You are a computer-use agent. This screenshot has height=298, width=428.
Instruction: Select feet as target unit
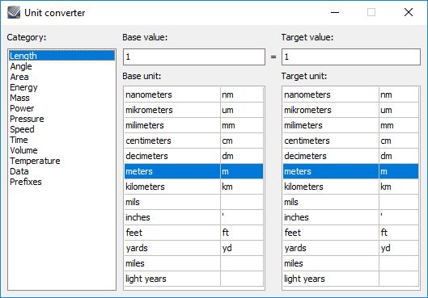pyautogui.click(x=351, y=233)
